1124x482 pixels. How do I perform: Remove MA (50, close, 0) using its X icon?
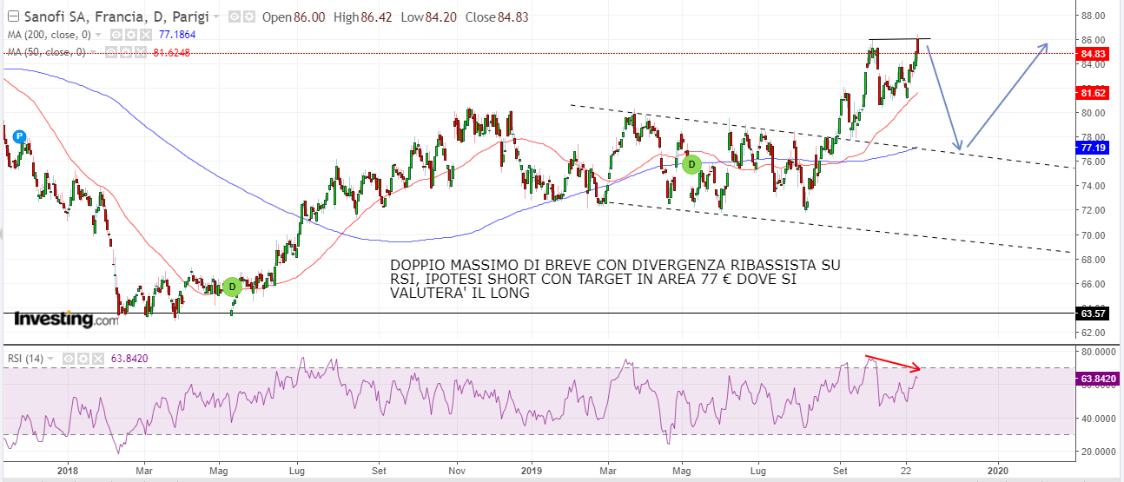click(141, 52)
